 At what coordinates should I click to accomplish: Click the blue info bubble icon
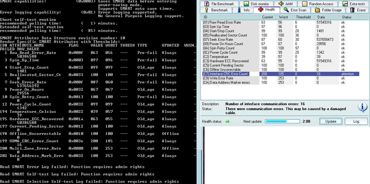pyautogui.click(x=362, y=107)
